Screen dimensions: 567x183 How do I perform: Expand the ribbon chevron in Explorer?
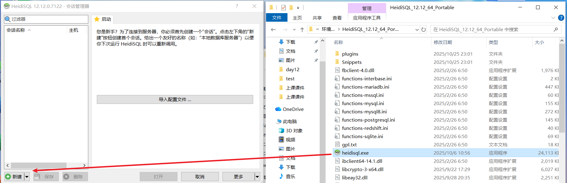tap(553, 18)
